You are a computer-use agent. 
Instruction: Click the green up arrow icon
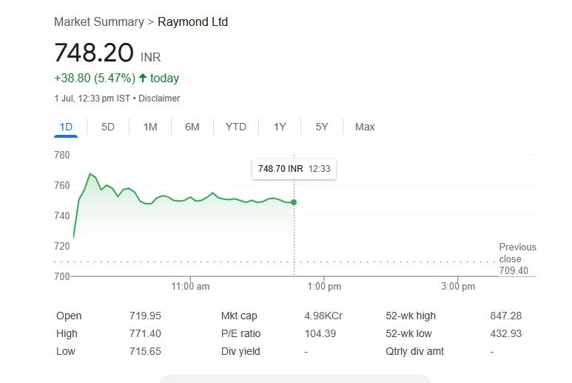pyautogui.click(x=143, y=78)
